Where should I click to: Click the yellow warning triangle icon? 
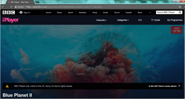7,86
